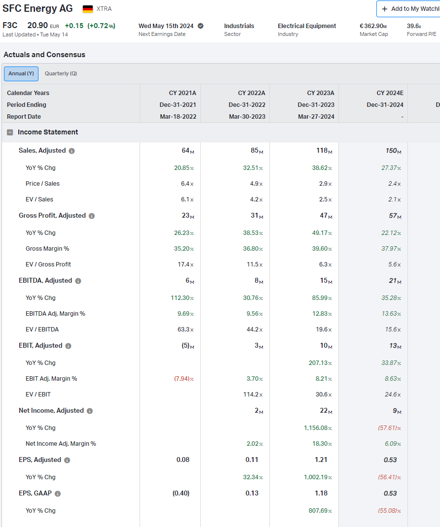Open the Electrical Equipment industry link
The image size is (440, 527).
307,26
